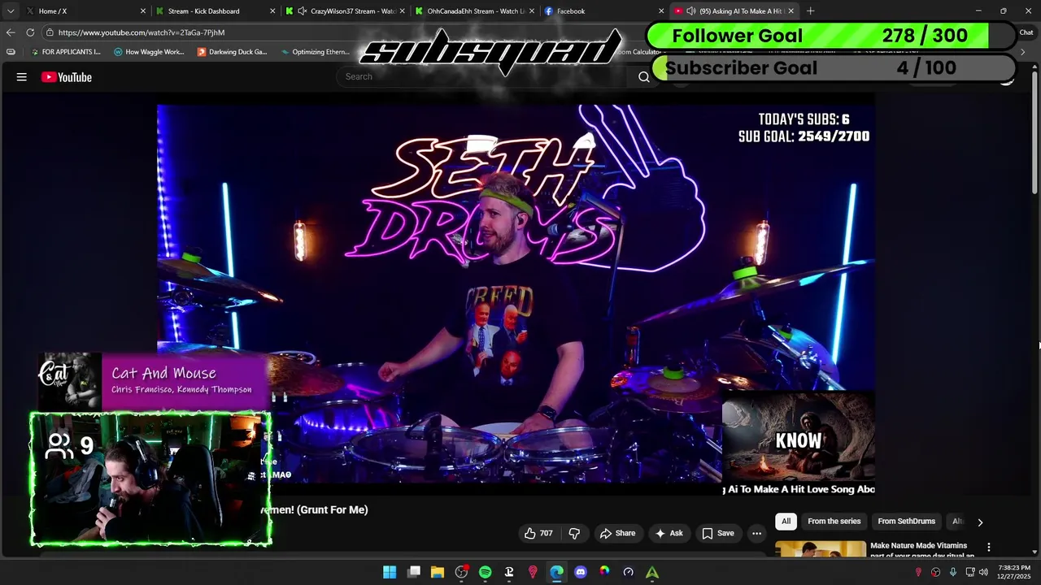
Task: Open File Explorer from the taskbar
Action: point(438,572)
